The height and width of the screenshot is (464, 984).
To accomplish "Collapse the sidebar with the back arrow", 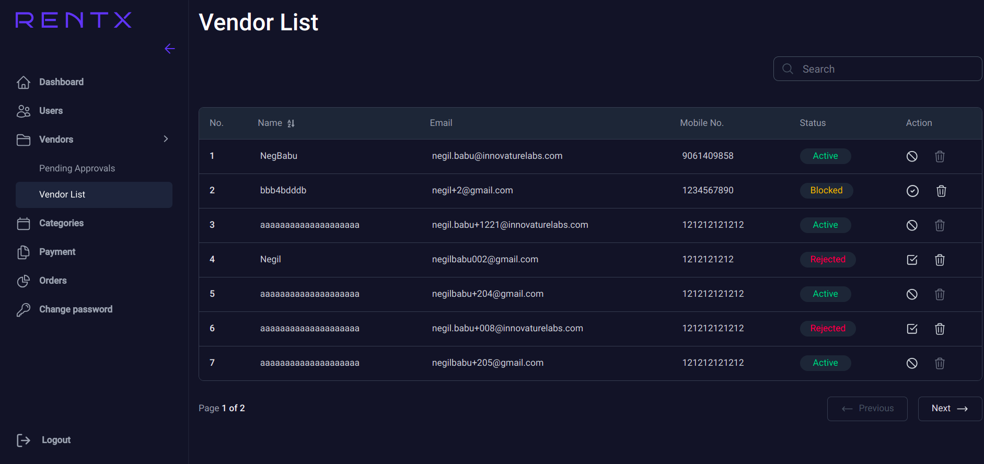I will tap(169, 49).
